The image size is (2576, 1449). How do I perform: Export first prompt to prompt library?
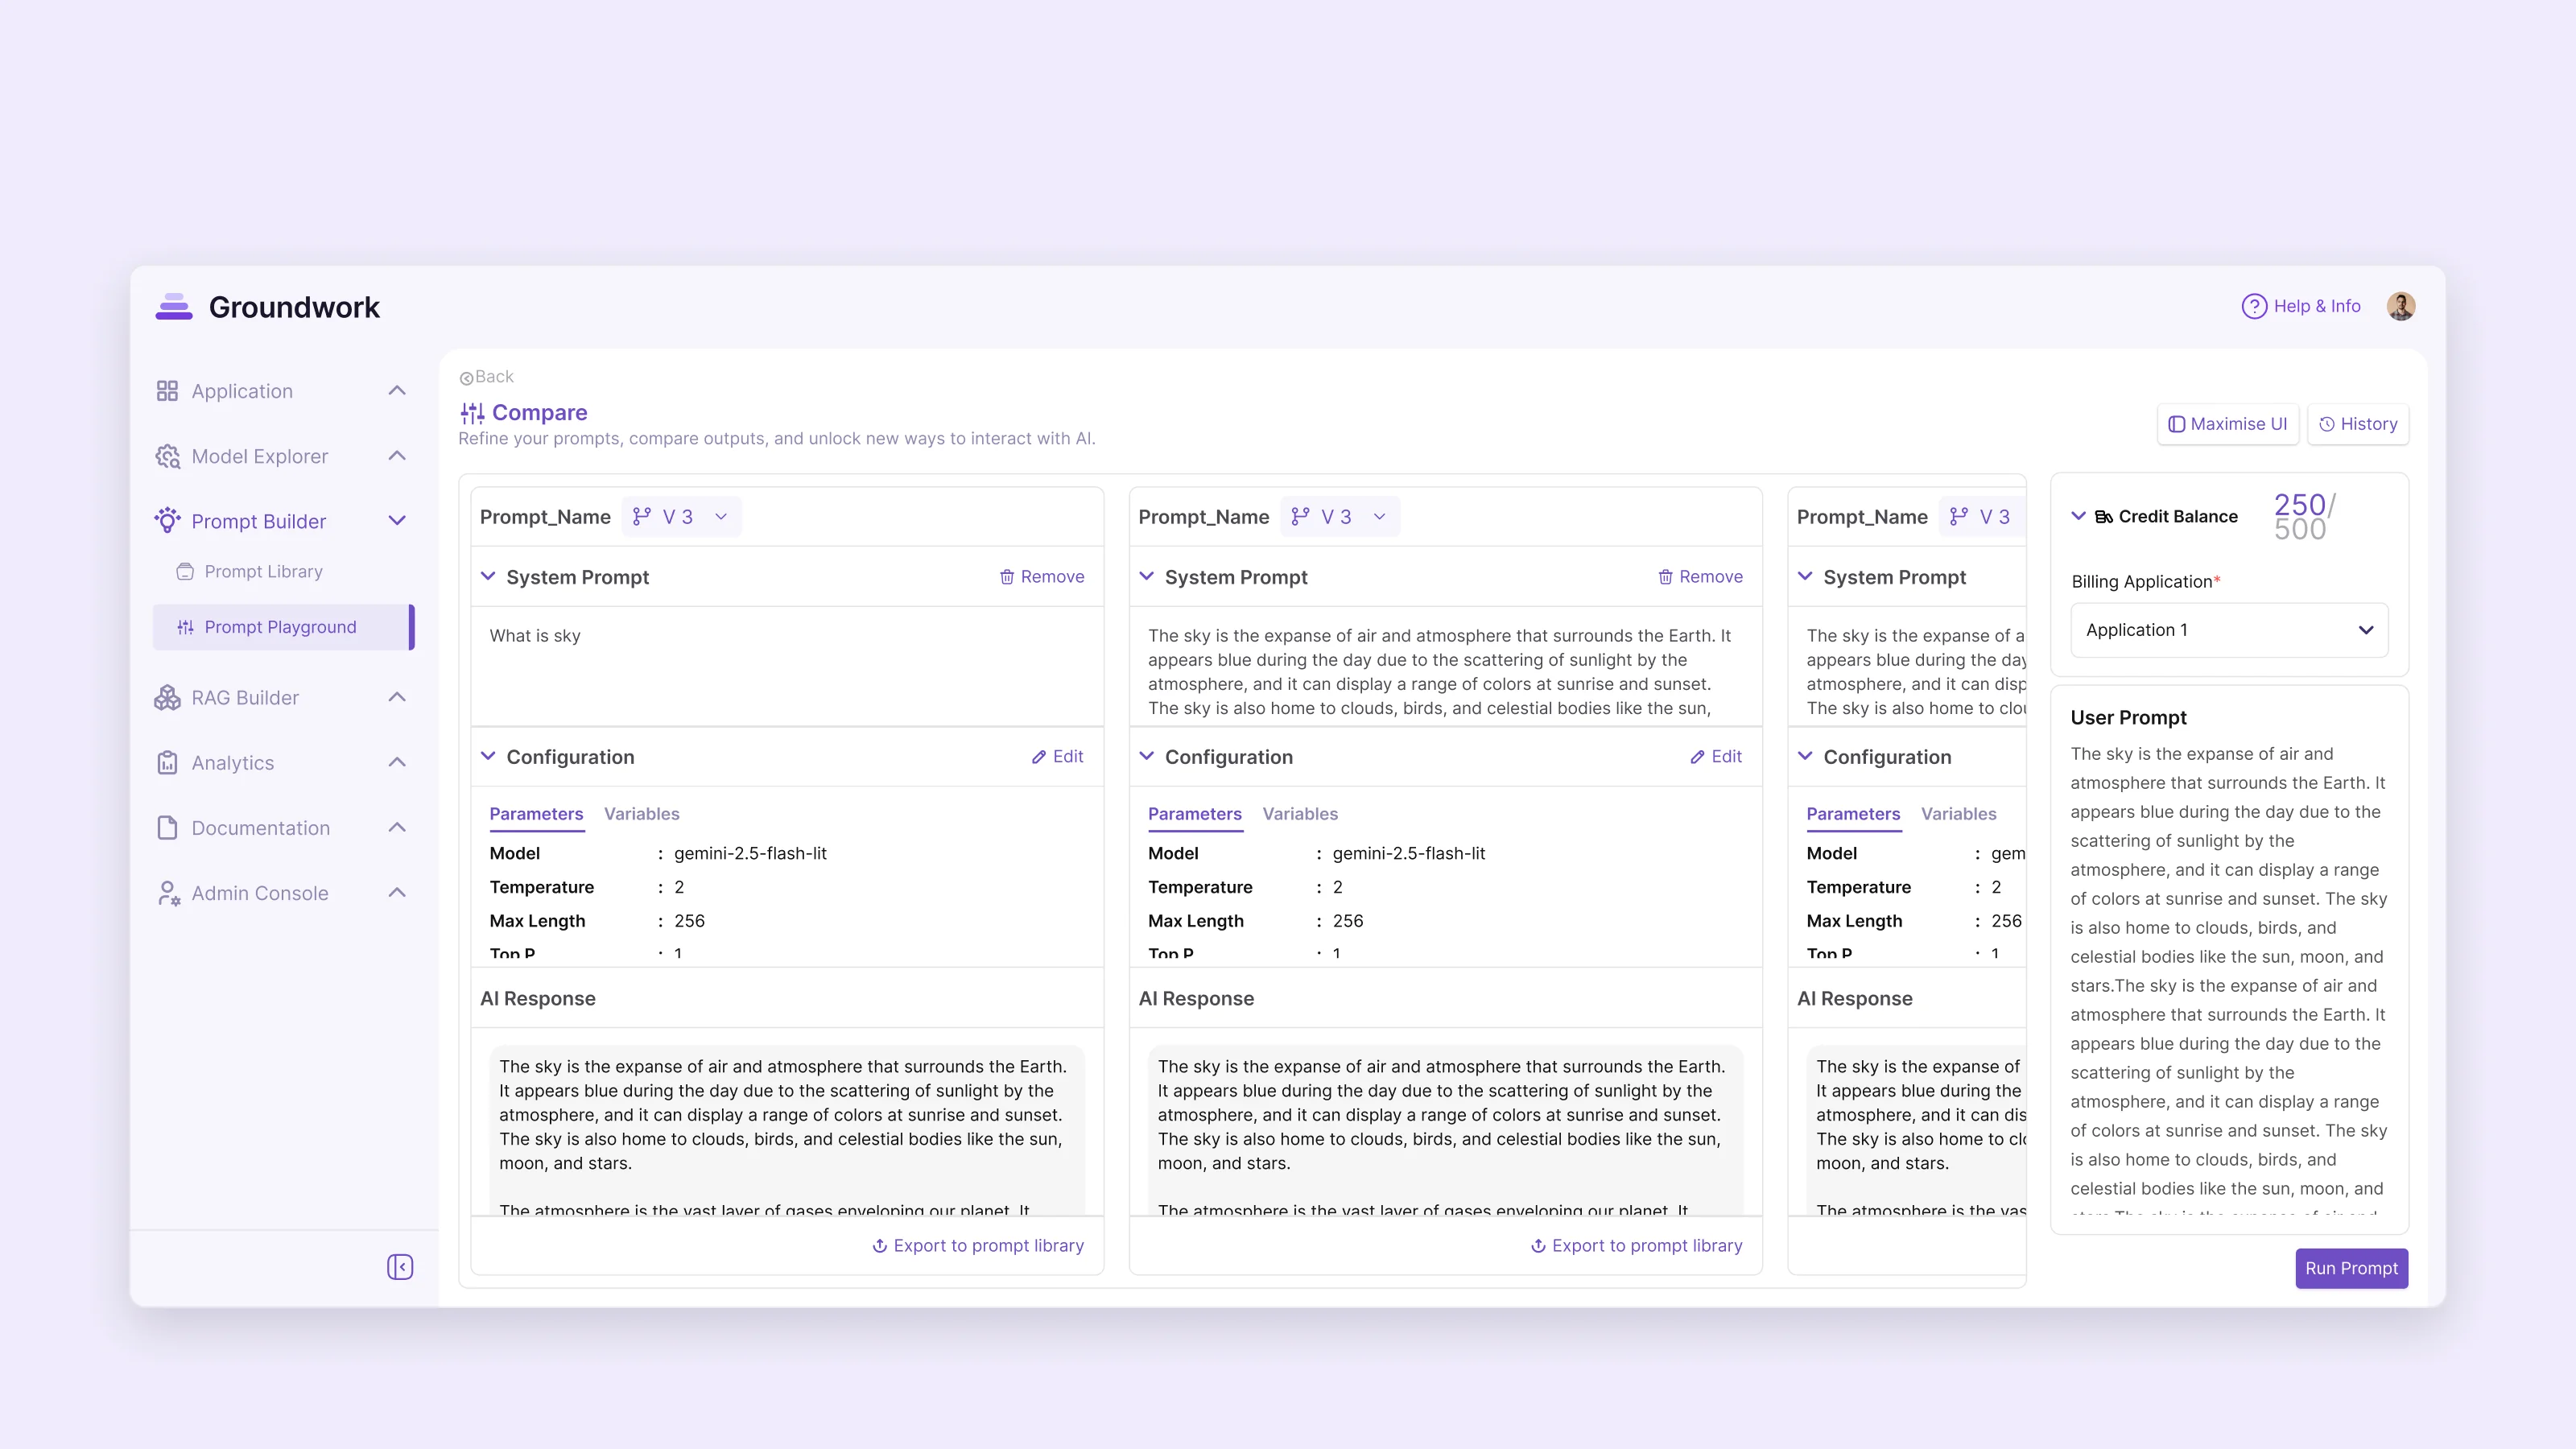tap(977, 1246)
